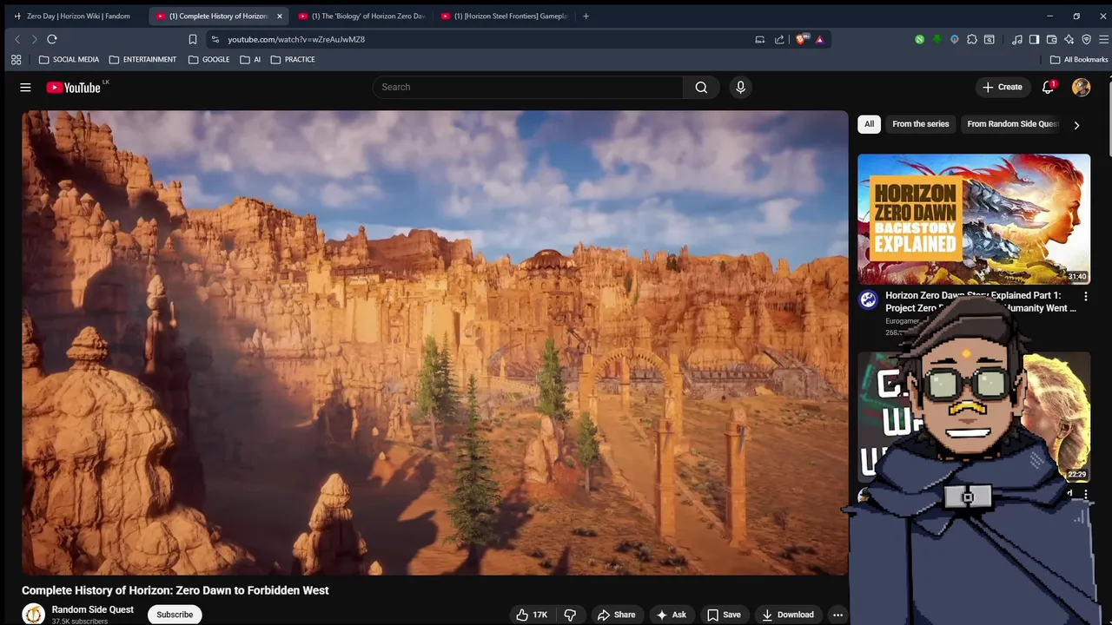
Task: Open Leo AI sparkle icon in toolbar
Action: [x=1069, y=39]
